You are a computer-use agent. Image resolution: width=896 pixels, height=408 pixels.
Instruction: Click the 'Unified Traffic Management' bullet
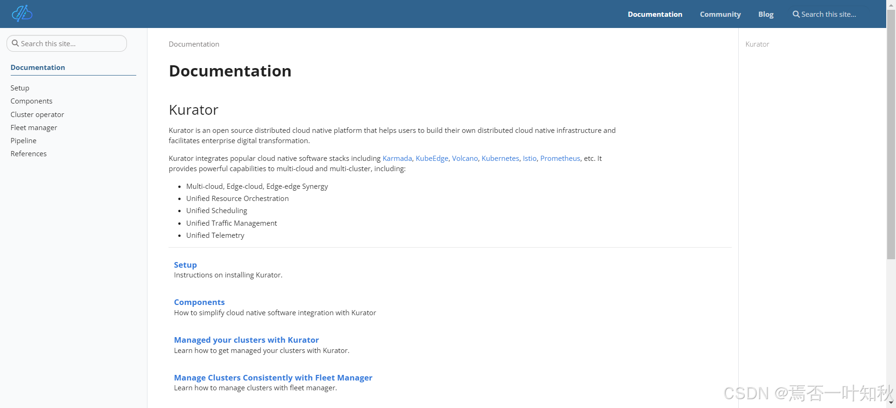pos(231,223)
